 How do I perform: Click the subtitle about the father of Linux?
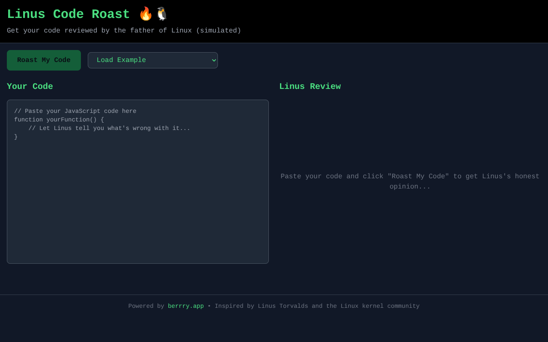pyautogui.click(x=124, y=30)
